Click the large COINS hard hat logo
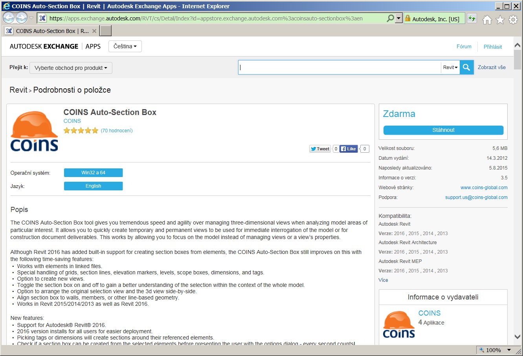This screenshot has height=356, width=523. click(x=34, y=131)
